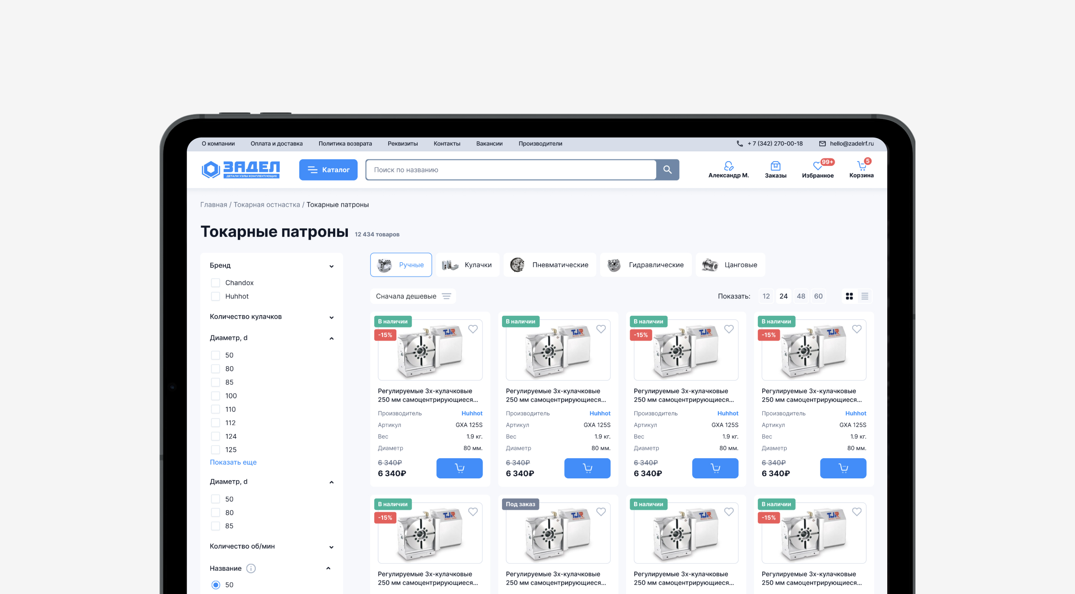This screenshot has height=594, width=1075.
Task: Check diameter 125 checkbox
Action: pyautogui.click(x=215, y=449)
